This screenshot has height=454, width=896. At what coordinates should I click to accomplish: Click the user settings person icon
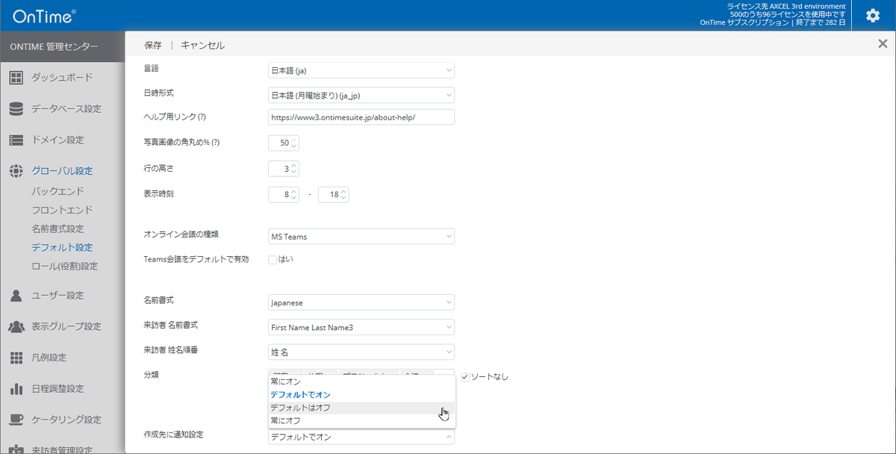click(16, 295)
